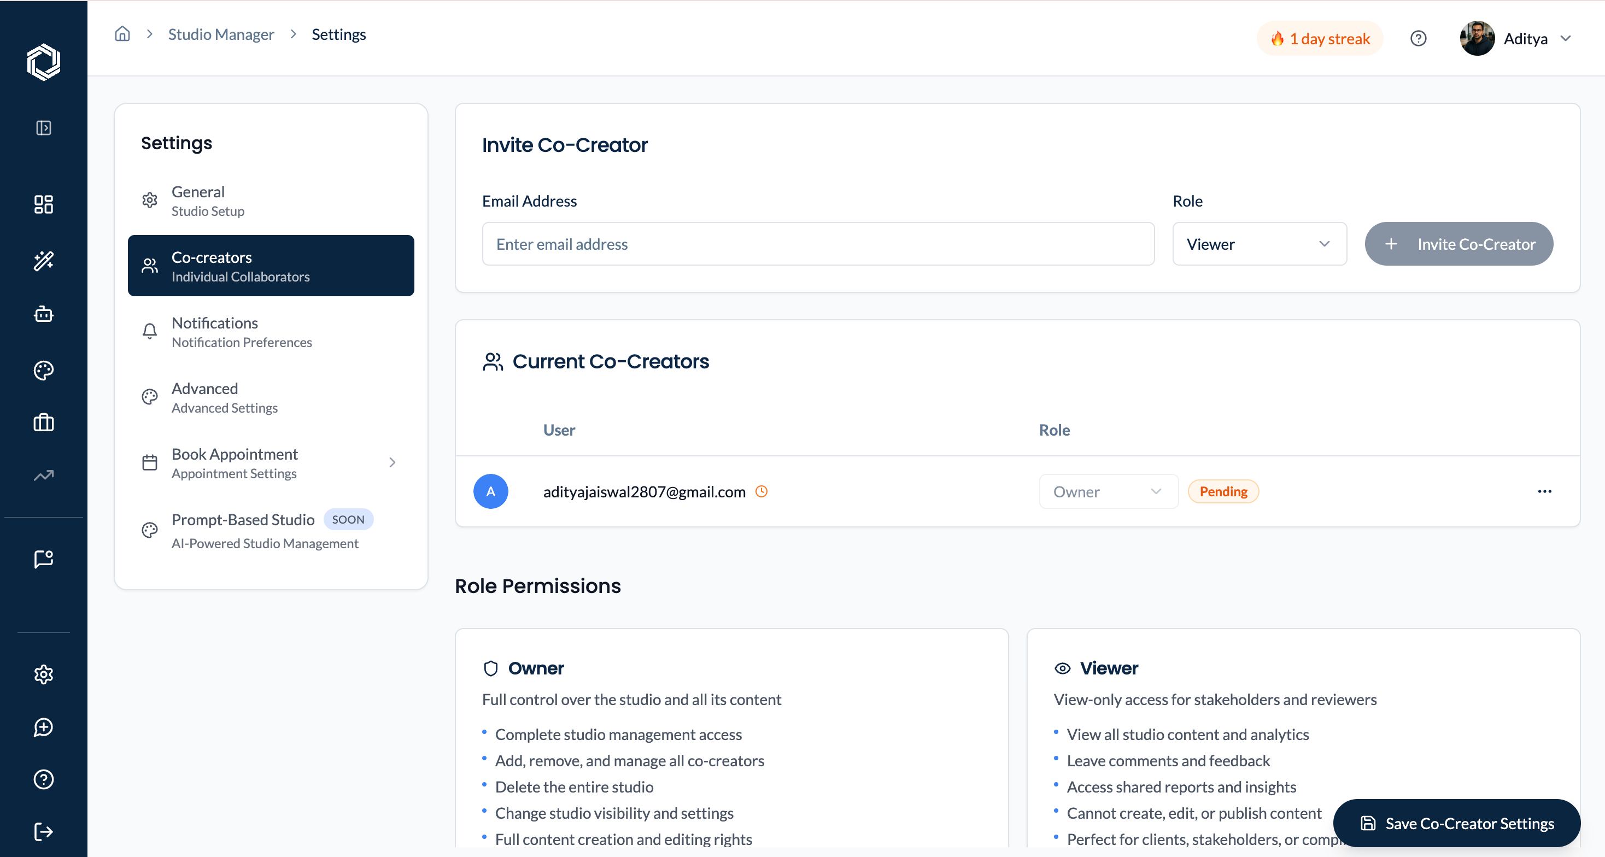1605x857 pixels.
Task: Click Save Co-Creator Settings button
Action: (1457, 823)
